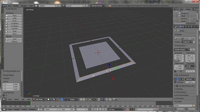Toggle the Overwrite checkbox
The width and height of the screenshot is (200, 112).
click(175, 109)
